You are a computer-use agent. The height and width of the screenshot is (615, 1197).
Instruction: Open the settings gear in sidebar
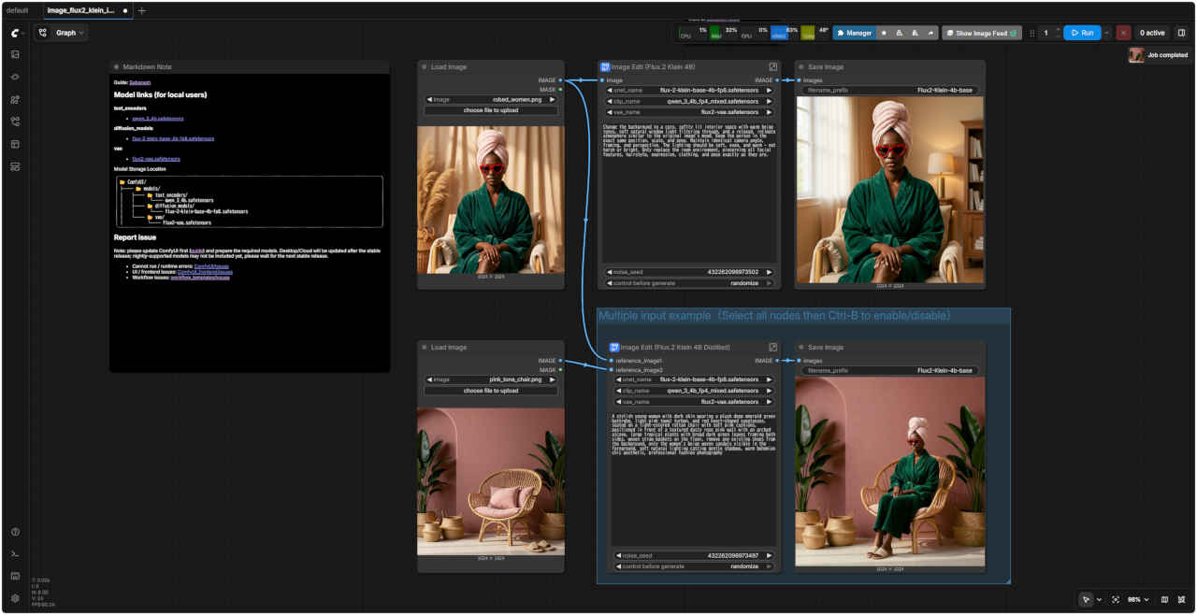pos(15,598)
